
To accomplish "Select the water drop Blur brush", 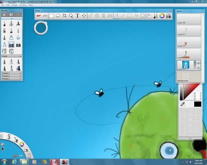I will [x=18, y=38].
